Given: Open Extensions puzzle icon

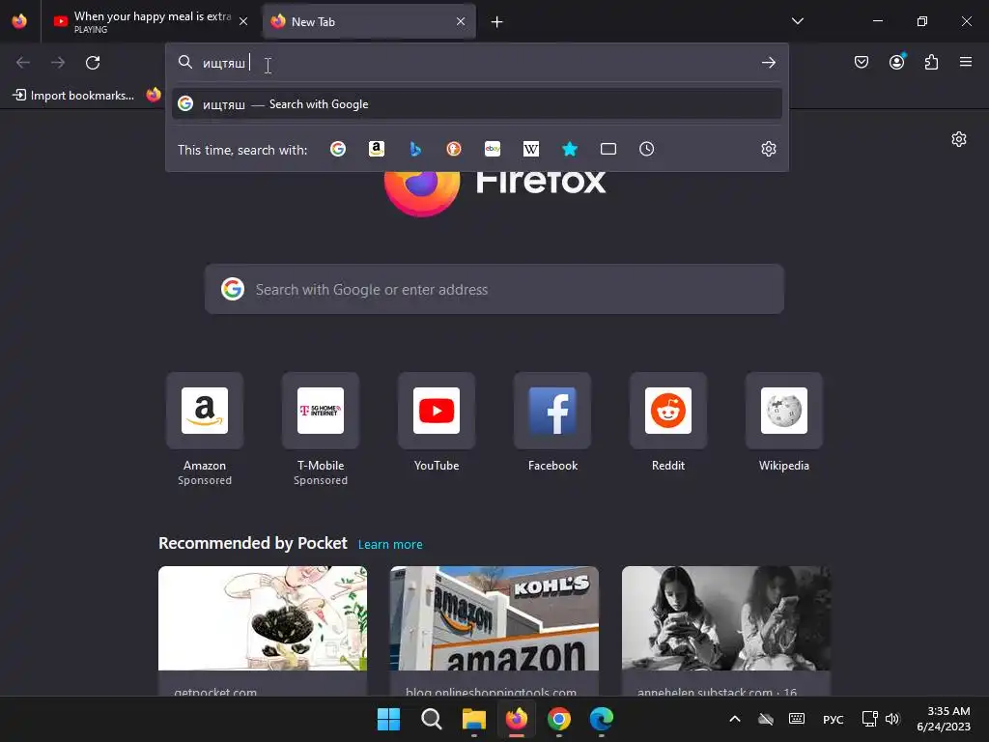Looking at the screenshot, I should click(x=931, y=62).
